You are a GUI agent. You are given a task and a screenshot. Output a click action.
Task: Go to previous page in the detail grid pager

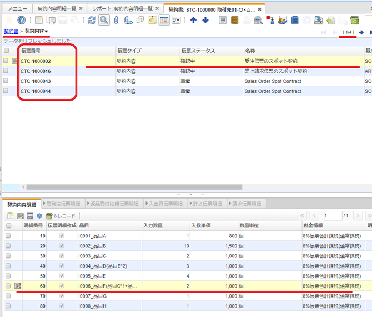pos(314,216)
